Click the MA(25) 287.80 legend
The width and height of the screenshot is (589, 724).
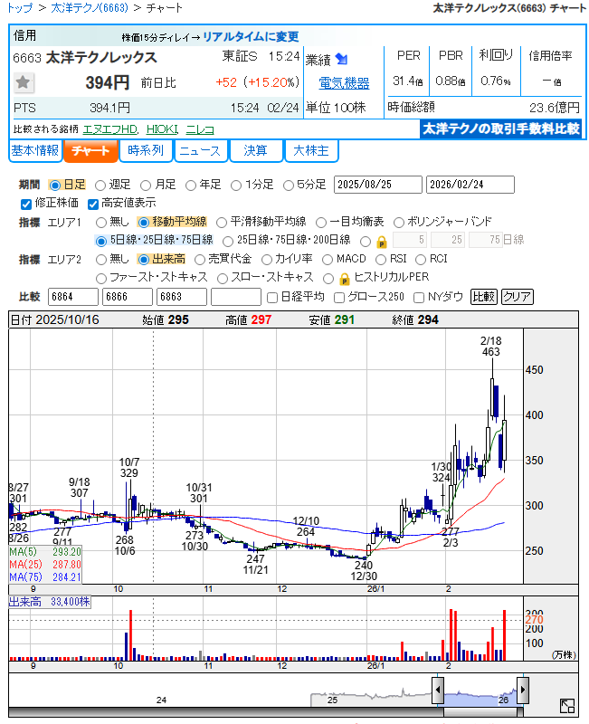45,565
